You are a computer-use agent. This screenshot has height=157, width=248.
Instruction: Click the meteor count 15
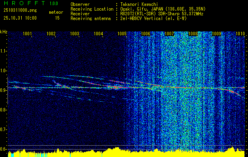tap(57, 18)
